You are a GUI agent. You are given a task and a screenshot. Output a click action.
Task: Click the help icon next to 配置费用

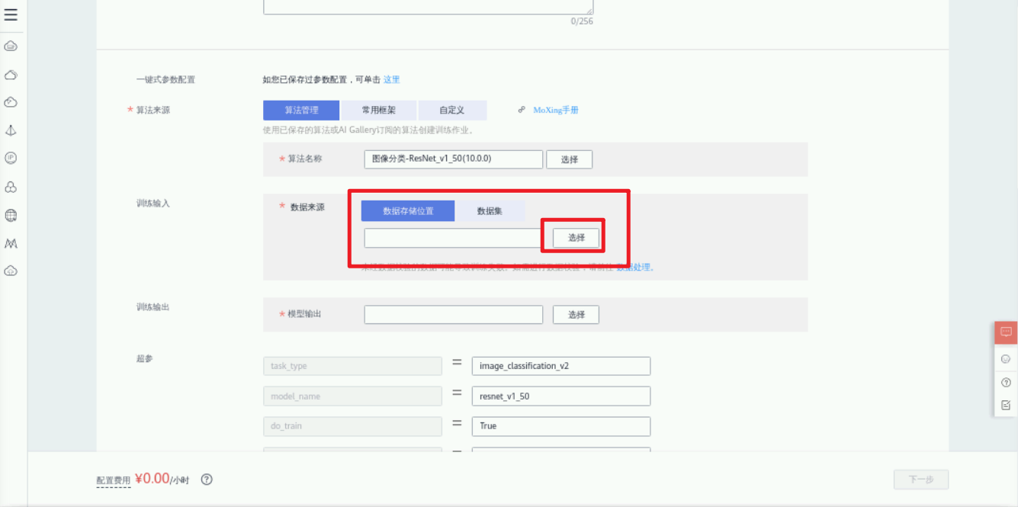[x=207, y=480]
